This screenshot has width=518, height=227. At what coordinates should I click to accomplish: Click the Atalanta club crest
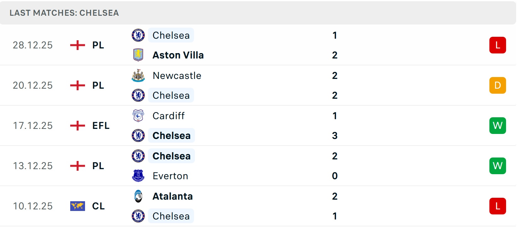pyautogui.click(x=138, y=196)
